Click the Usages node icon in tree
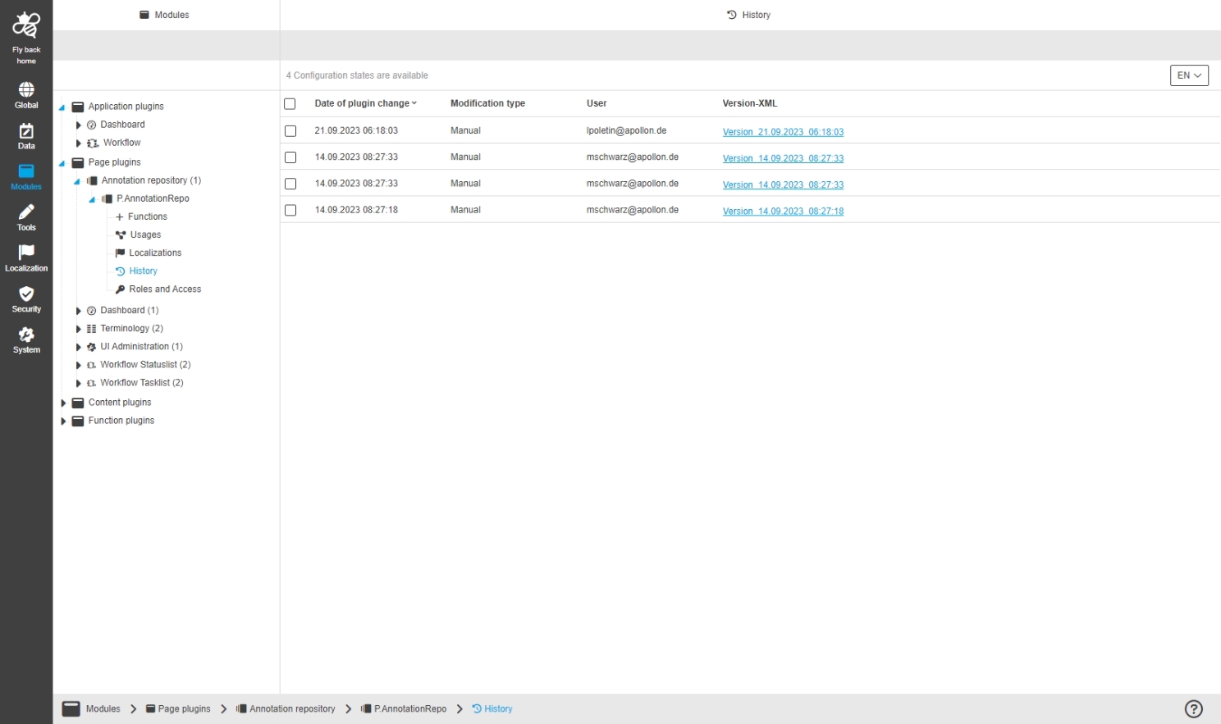1221x724 pixels. [x=121, y=235]
